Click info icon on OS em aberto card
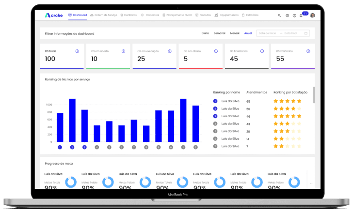 click(x=123, y=51)
